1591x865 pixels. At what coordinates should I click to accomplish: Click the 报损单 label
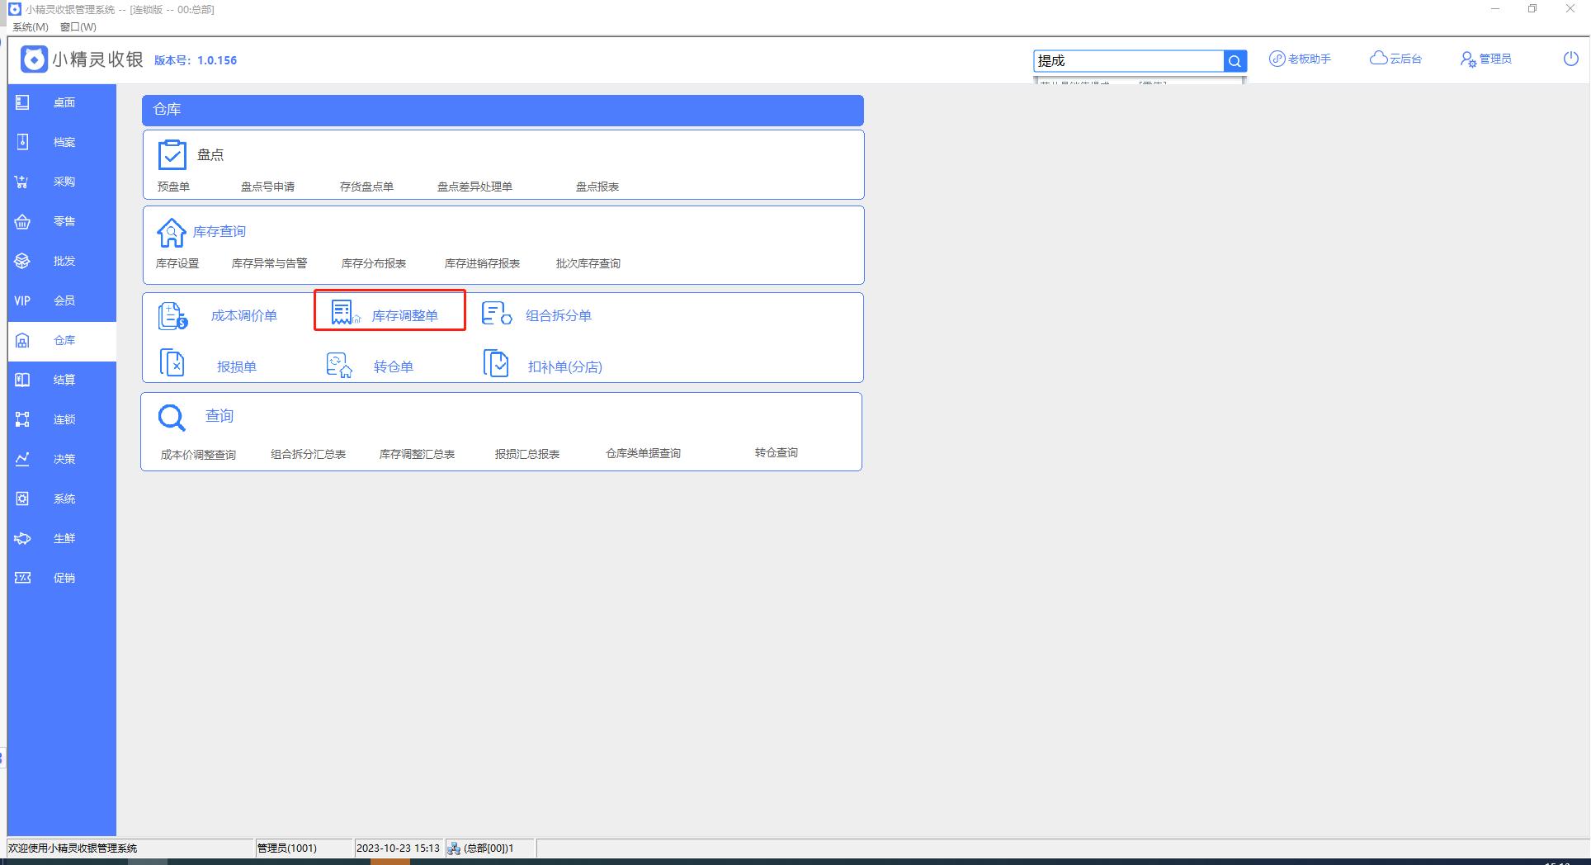point(237,366)
